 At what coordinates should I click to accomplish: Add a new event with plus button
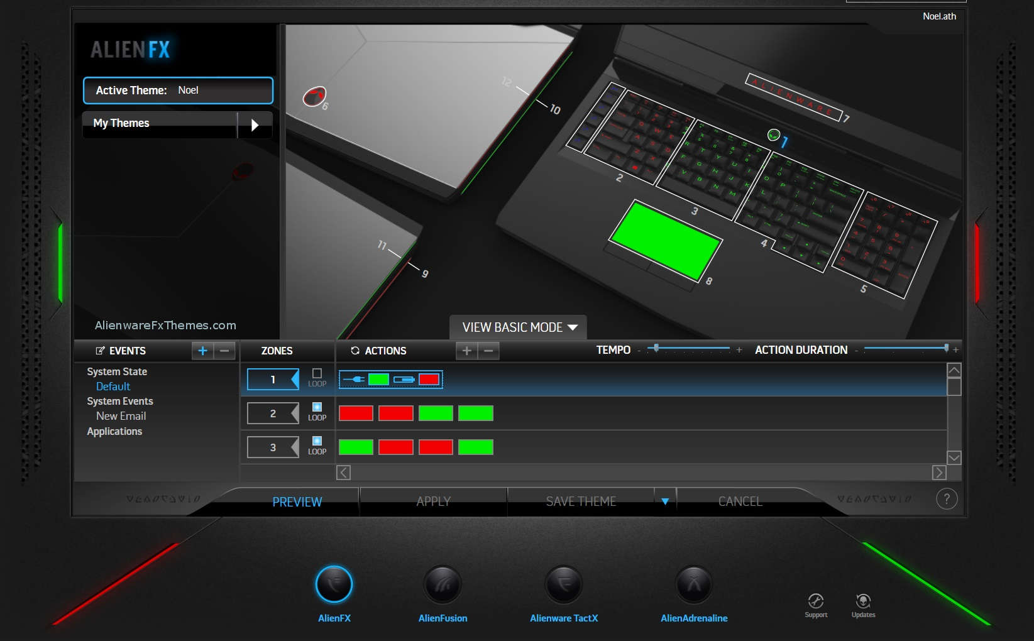(x=202, y=351)
